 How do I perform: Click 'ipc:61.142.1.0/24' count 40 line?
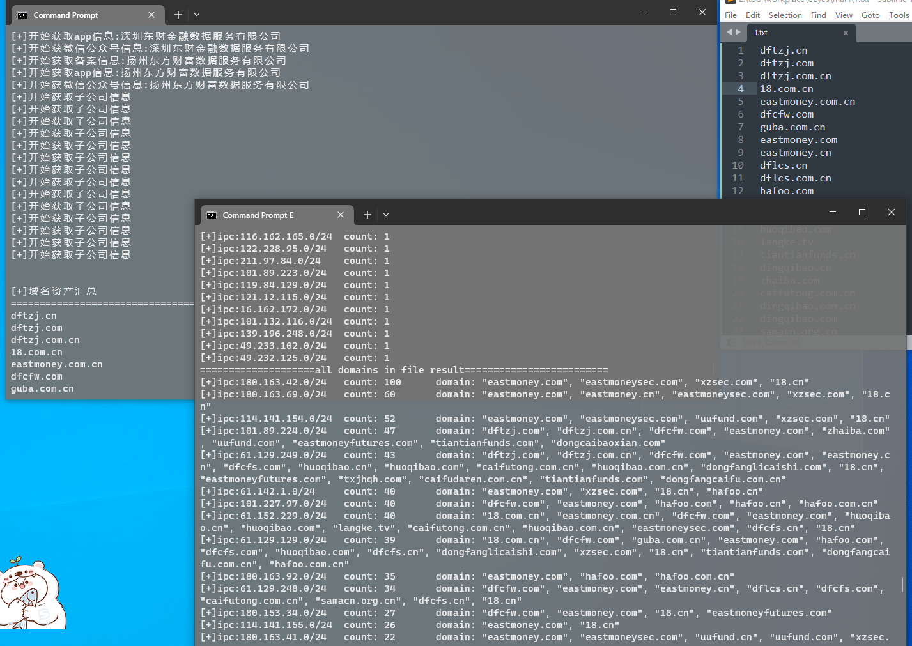482,491
